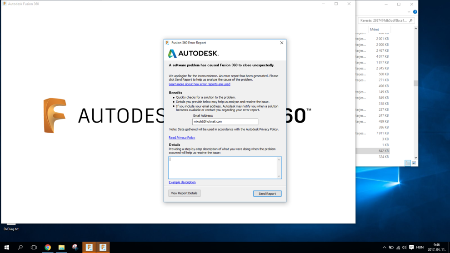The height and width of the screenshot is (253, 450).
Task: Minimize the Autodesk Fusion 360 window
Action: [x=324, y=4]
